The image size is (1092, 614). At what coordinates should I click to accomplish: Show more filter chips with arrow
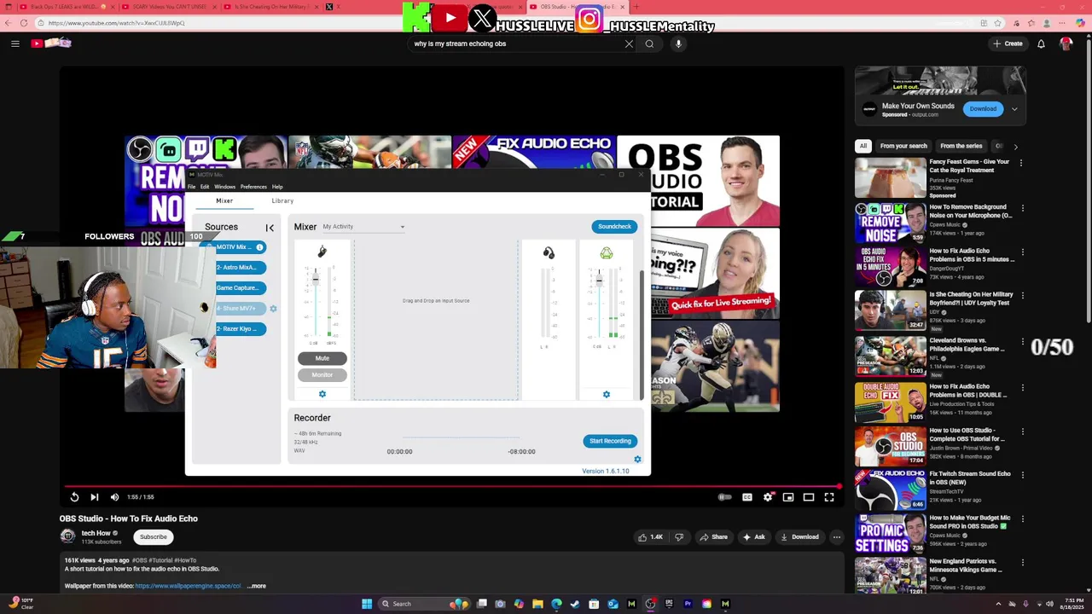pos(1015,147)
